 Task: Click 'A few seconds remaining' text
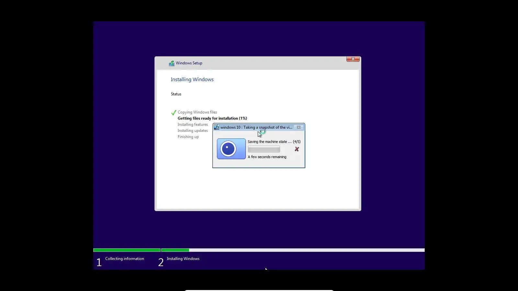pos(267,157)
